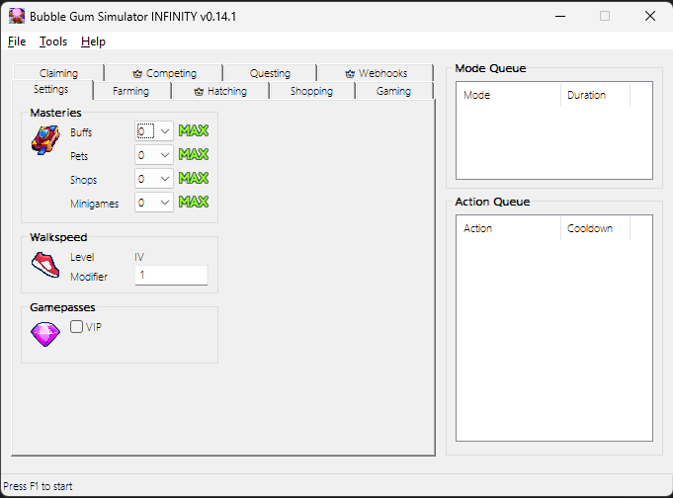Open the Questing tab
Viewport: 673px width, 498px height.
pyautogui.click(x=270, y=73)
